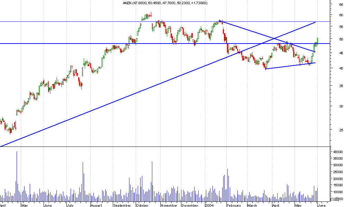Click the 35000 volume axis label
The height and width of the screenshot is (207, 344).
338,159
